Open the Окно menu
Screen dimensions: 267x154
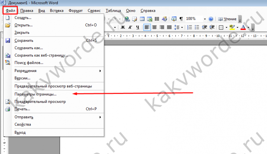(x=131, y=11)
